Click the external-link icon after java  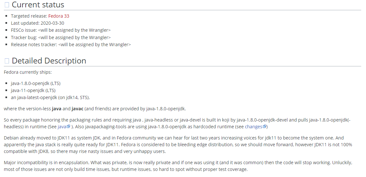point(68,127)
